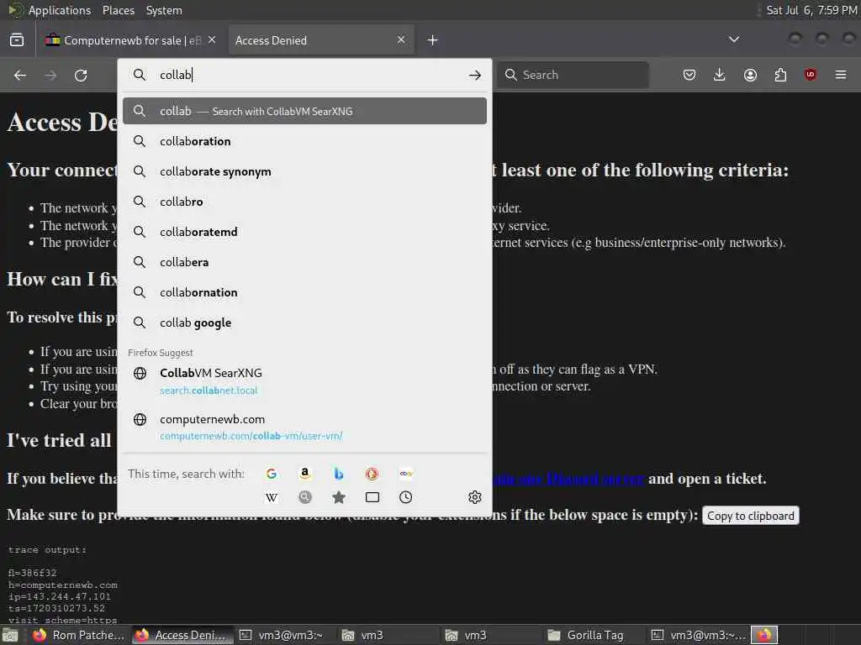
Task: Click the date and time clock
Action: coord(811,10)
